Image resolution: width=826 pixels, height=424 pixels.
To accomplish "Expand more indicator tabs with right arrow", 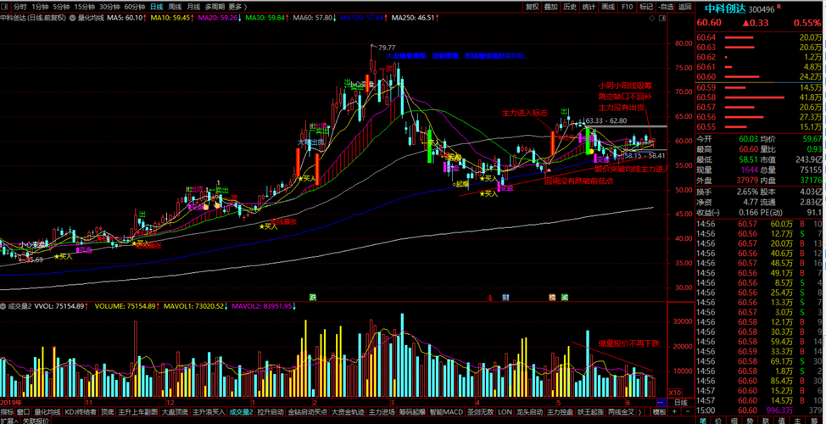I will pyautogui.click(x=639, y=411).
